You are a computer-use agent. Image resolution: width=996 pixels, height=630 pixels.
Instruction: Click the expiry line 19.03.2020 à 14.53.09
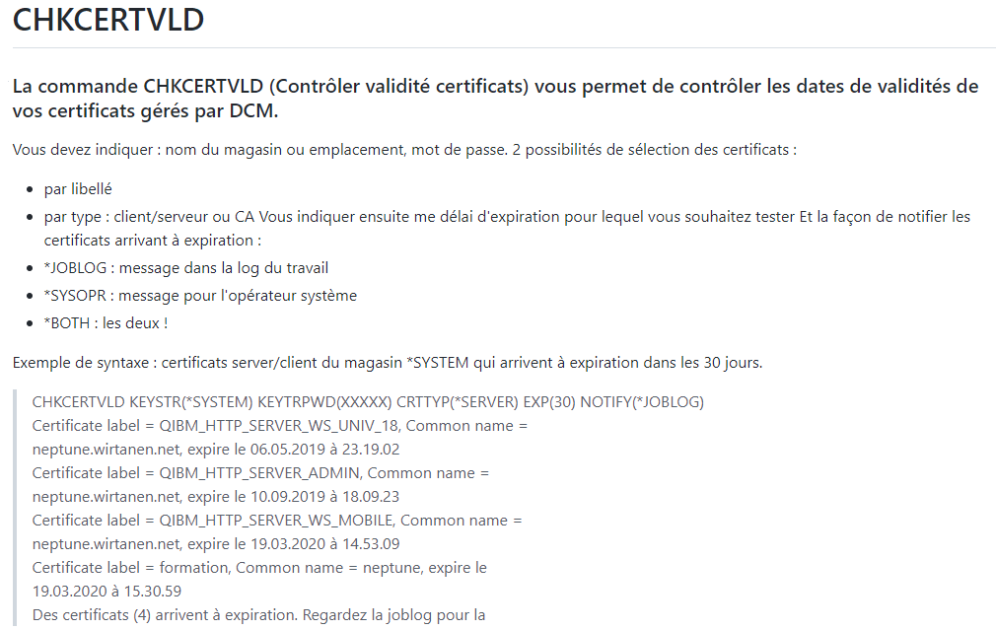pos(216,544)
